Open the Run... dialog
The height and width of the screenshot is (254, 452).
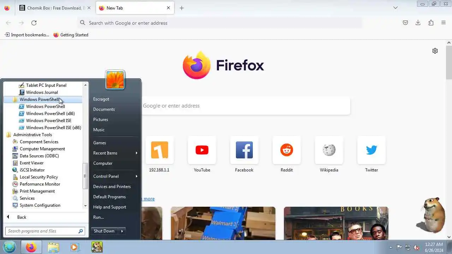click(99, 217)
